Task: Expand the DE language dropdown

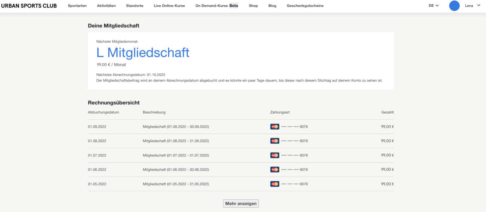Action: point(433,6)
